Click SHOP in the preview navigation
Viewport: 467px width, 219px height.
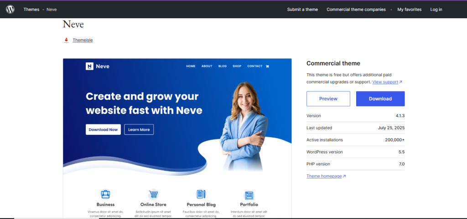point(237,66)
